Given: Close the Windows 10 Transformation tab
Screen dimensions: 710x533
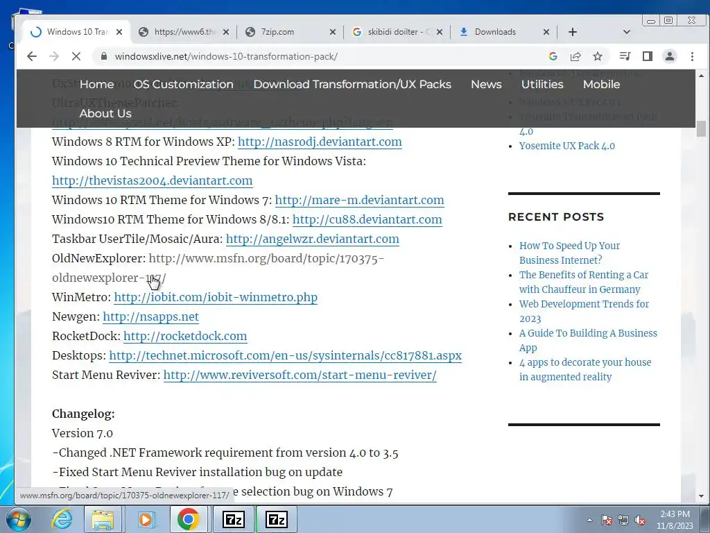Looking at the screenshot, I should click(x=119, y=32).
